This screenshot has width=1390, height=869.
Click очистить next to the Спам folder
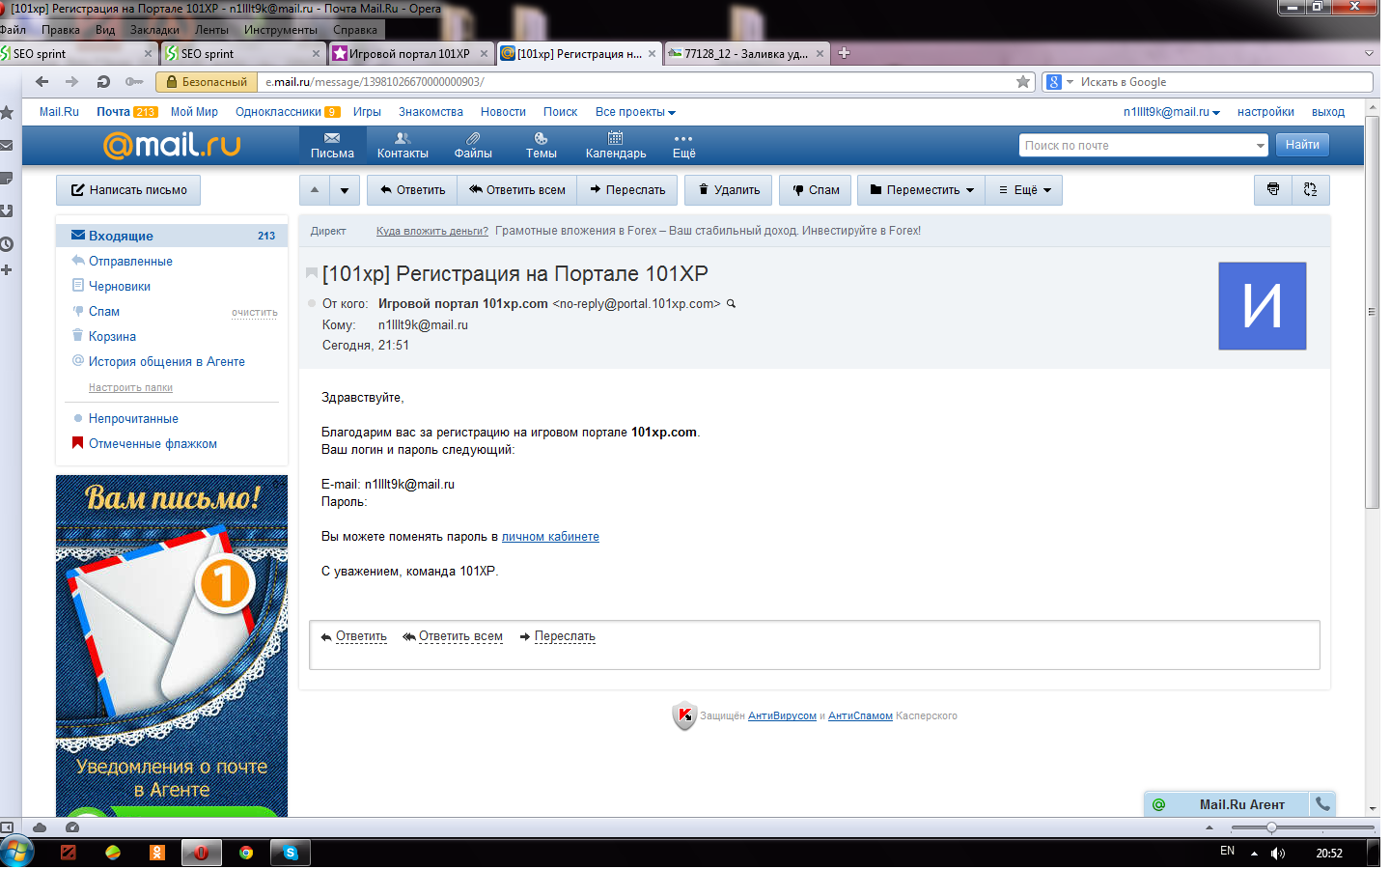(x=255, y=313)
